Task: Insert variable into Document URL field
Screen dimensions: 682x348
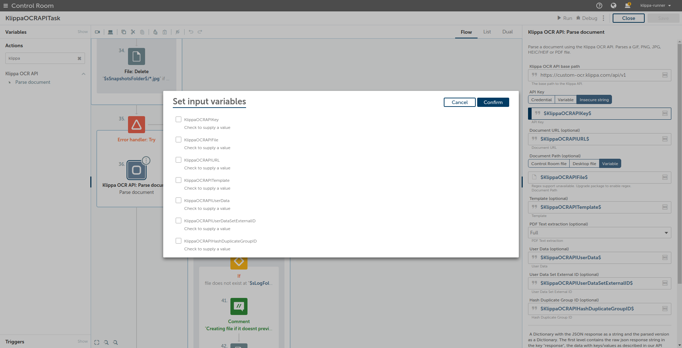Action: 665,139
